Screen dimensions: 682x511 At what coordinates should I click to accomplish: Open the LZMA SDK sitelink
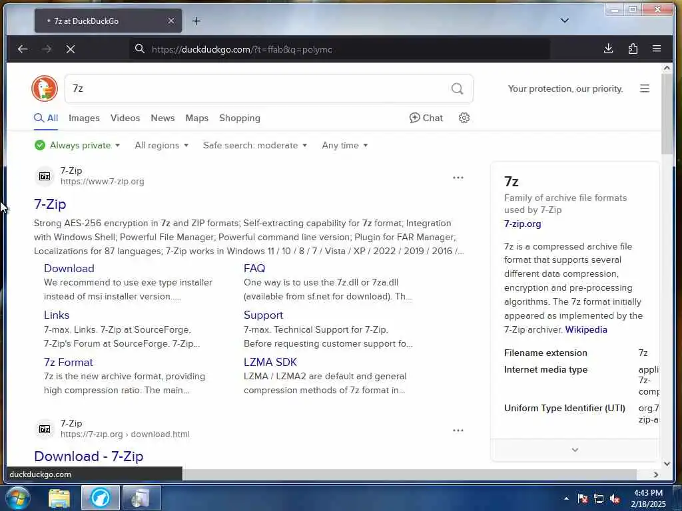pyautogui.click(x=270, y=362)
